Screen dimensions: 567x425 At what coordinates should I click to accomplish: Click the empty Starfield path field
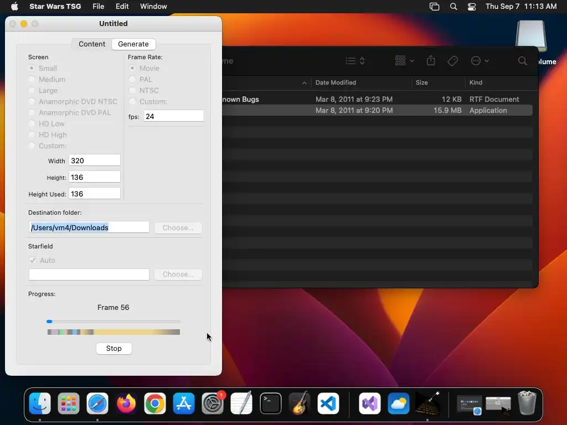coord(89,274)
